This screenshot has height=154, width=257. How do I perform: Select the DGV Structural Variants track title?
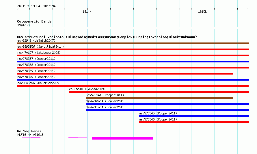(x=107, y=37)
